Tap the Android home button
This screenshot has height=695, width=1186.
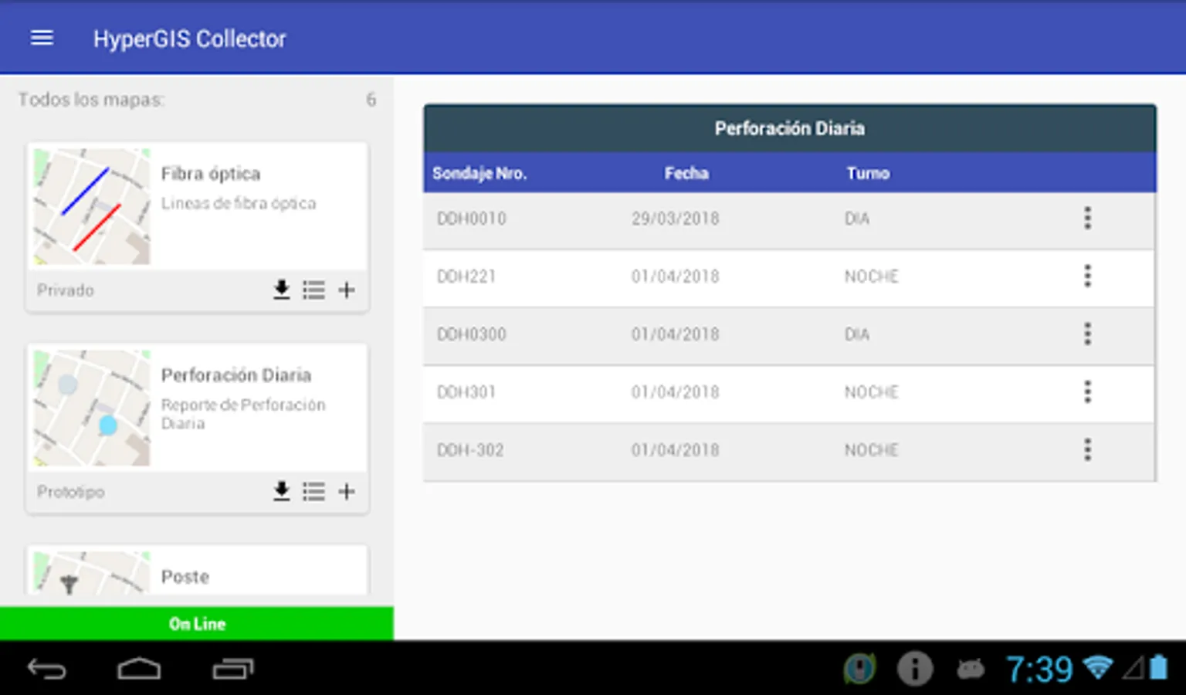[x=139, y=669]
